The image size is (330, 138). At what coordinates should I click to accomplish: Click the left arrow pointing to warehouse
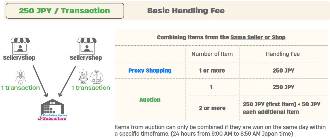(x=40, y=81)
